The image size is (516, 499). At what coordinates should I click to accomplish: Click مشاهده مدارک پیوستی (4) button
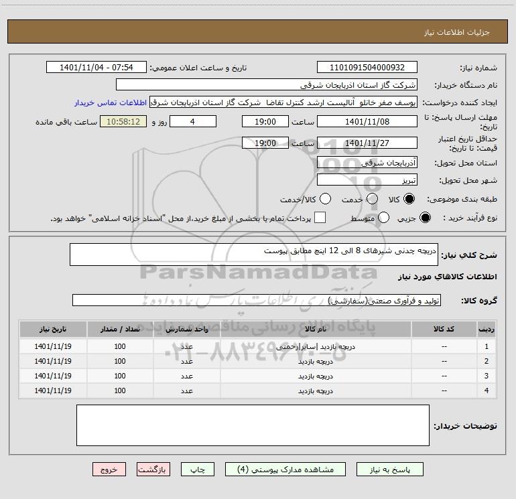coord(285,470)
